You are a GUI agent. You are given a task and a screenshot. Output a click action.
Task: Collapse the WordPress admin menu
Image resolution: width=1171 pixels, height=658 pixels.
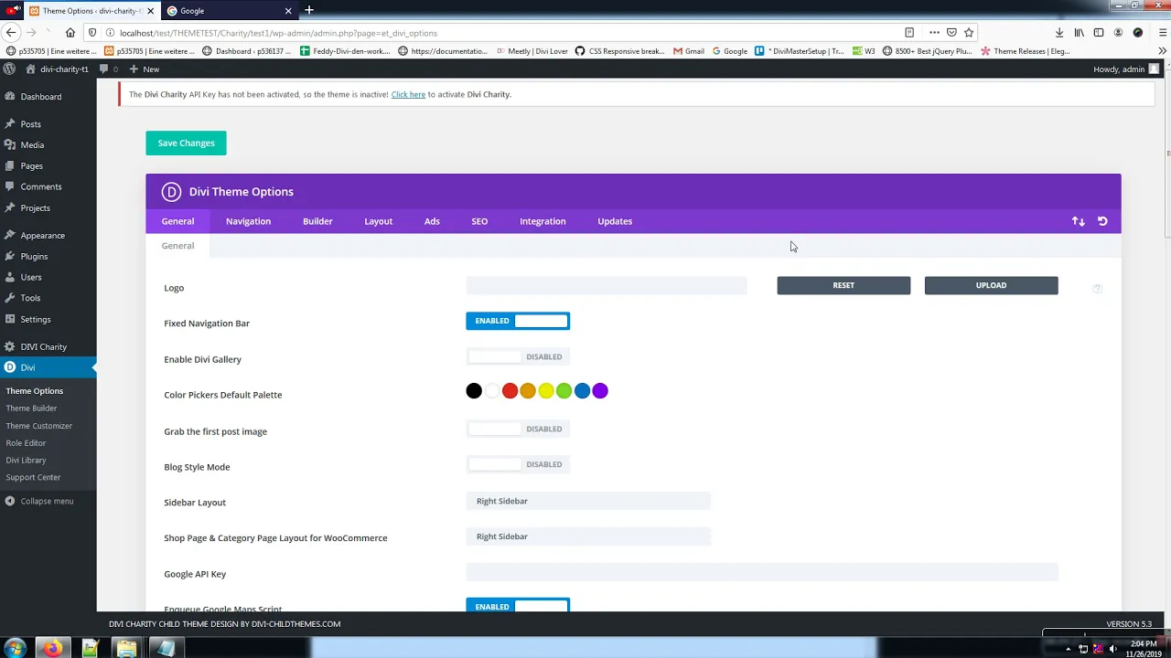[39, 501]
